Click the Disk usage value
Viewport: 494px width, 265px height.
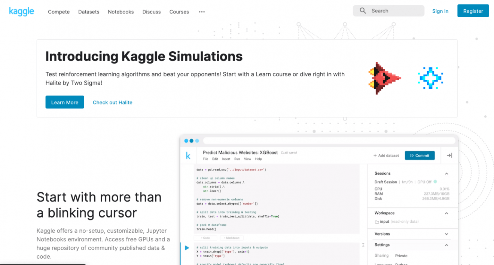point(436,199)
